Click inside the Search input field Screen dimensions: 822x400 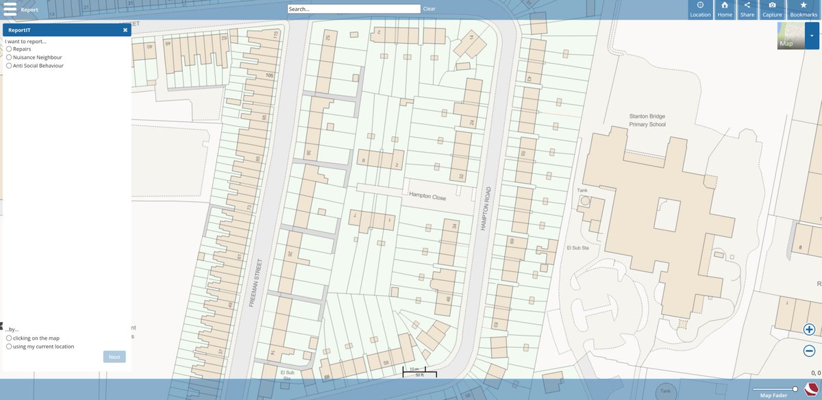click(353, 8)
